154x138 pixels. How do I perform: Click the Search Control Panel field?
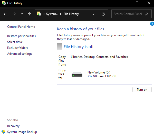131,14
